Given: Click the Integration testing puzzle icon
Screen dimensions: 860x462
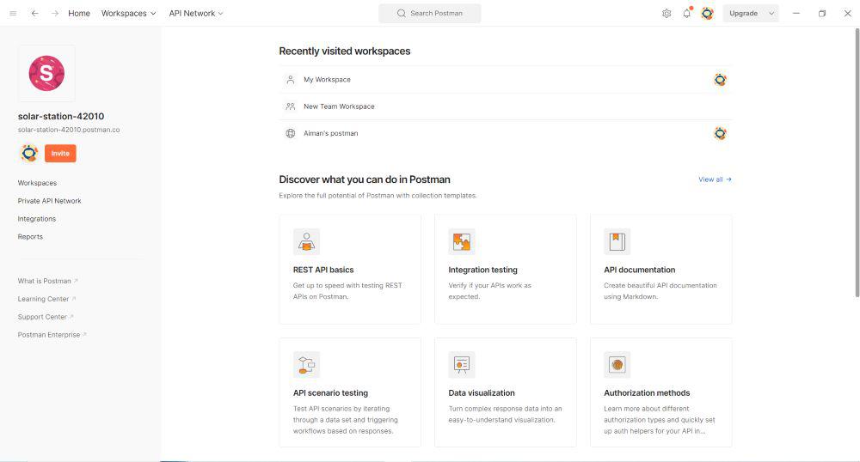Looking at the screenshot, I should tap(462, 241).
